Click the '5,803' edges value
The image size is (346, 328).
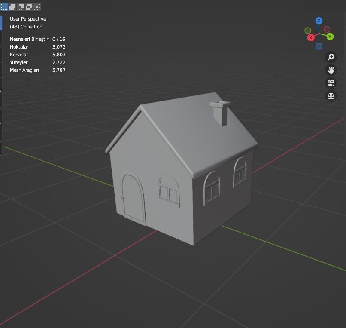59,55
